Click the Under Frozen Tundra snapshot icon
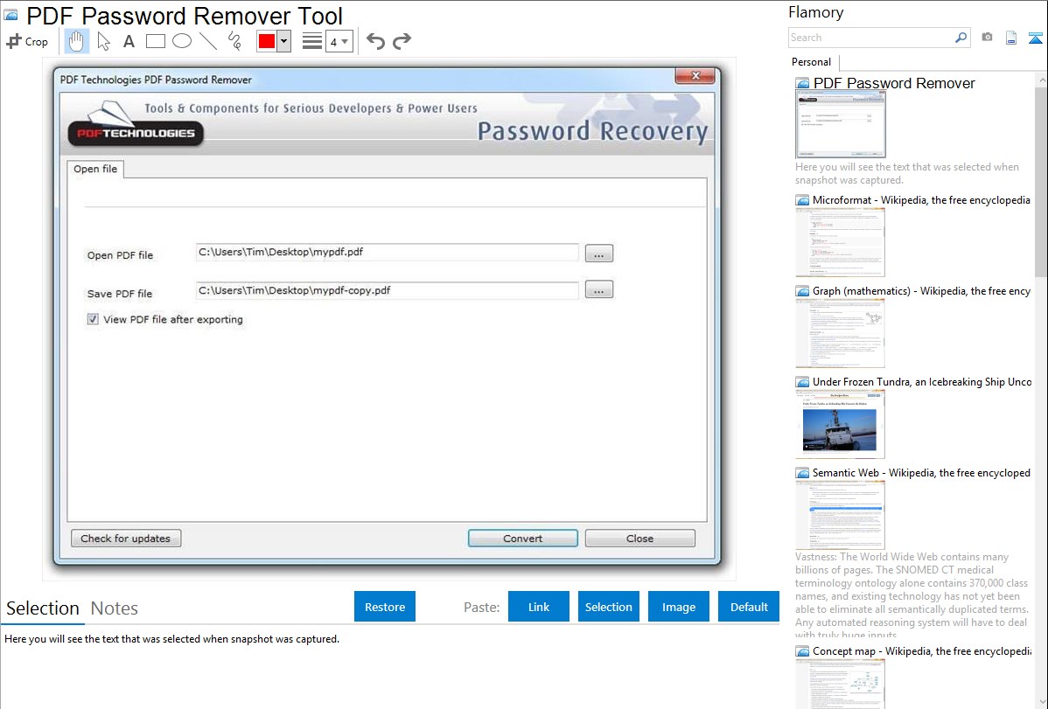Image resolution: width=1048 pixels, height=709 pixels. (x=802, y=382)
